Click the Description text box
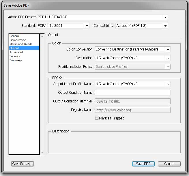 114,143
